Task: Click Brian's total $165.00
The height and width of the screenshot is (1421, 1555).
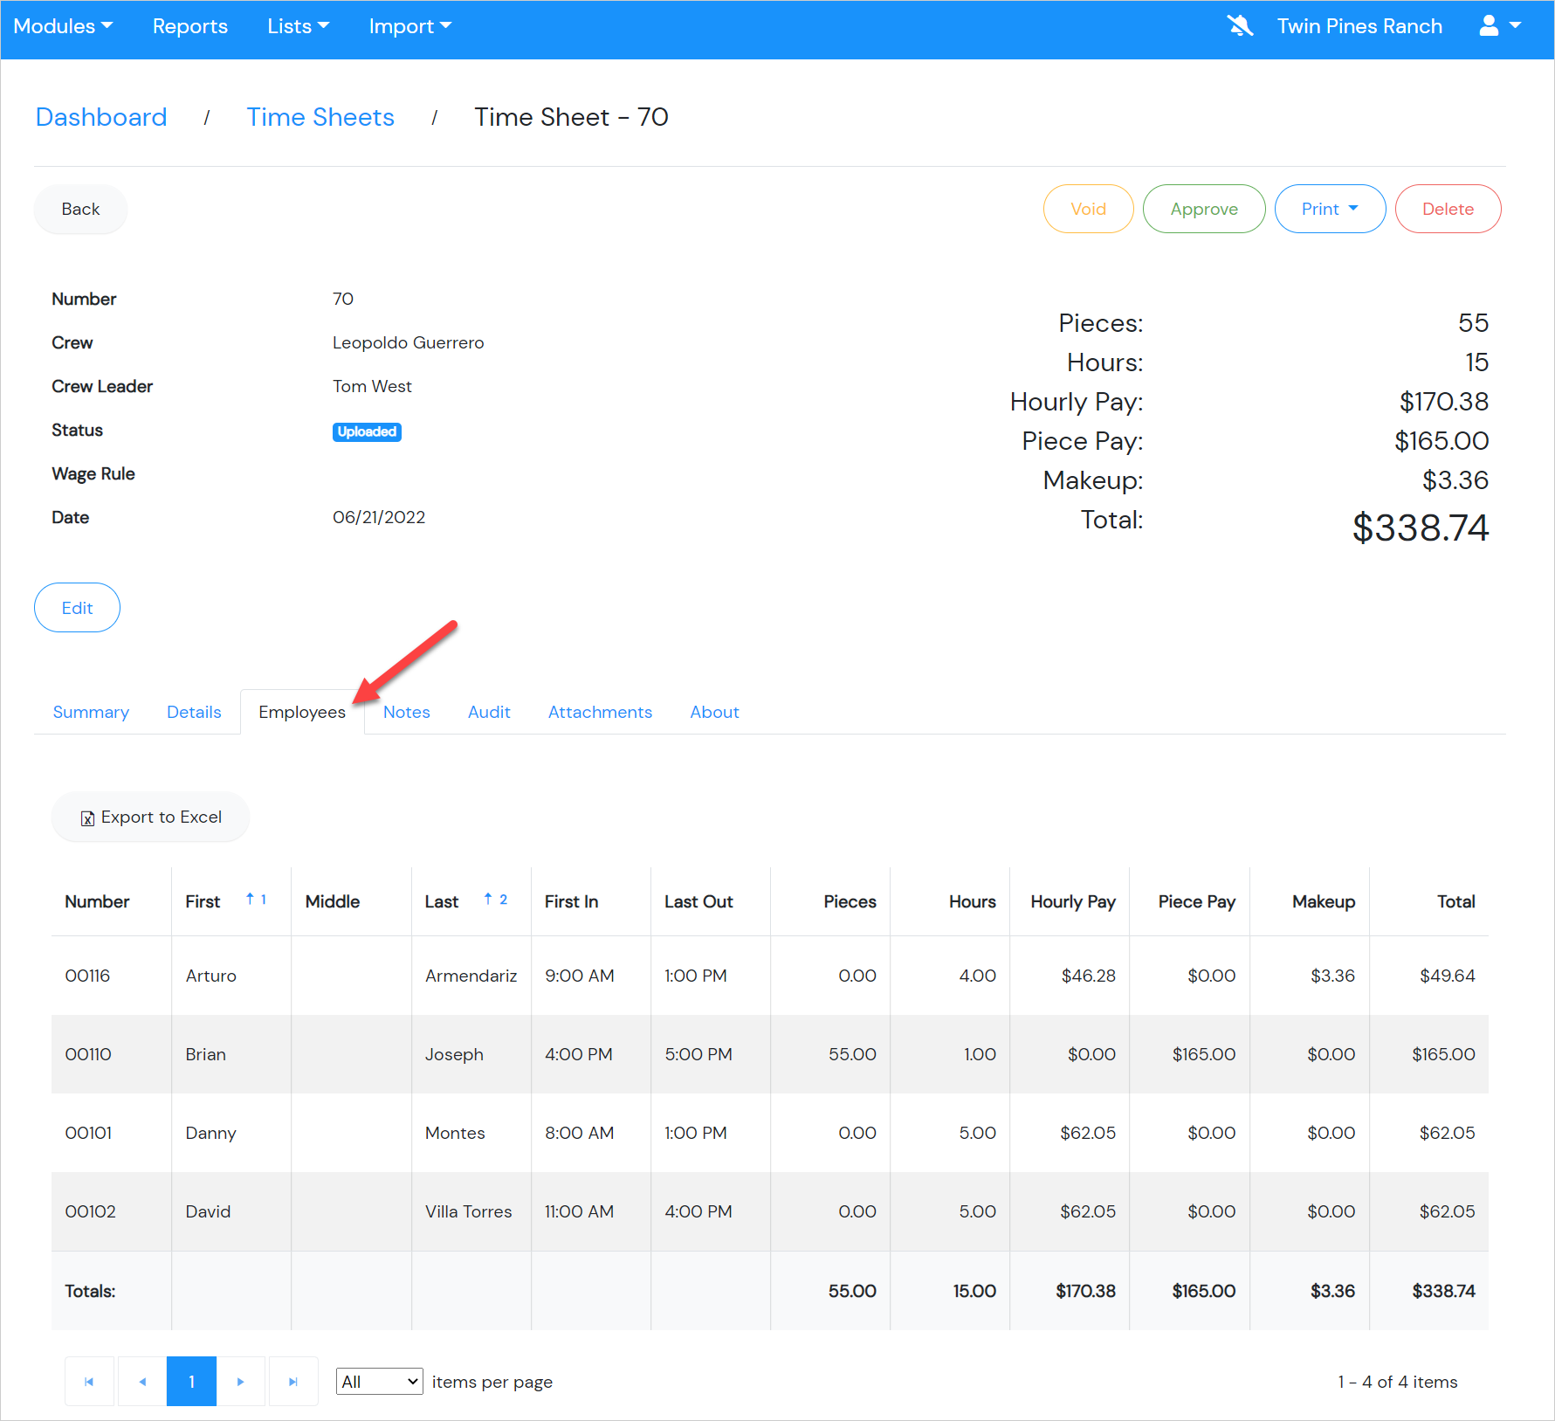Action: click(1443, 1054)
